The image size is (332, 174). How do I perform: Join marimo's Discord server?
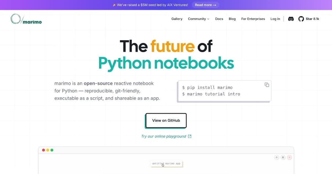coord(291,19)
